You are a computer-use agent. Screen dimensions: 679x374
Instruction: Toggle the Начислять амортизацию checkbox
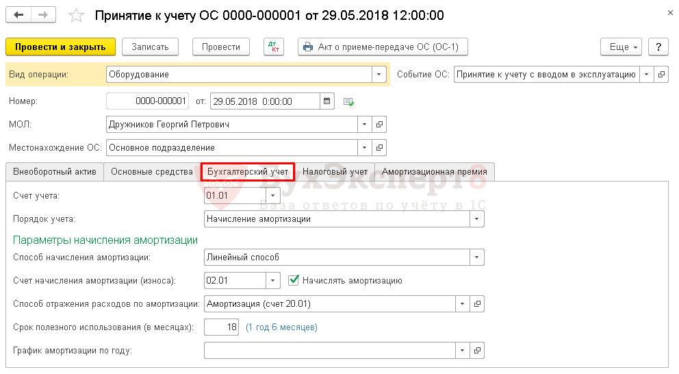(x=294, y=280)
